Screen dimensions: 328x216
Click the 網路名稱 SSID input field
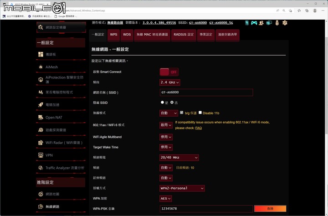(x=206, y=93)
